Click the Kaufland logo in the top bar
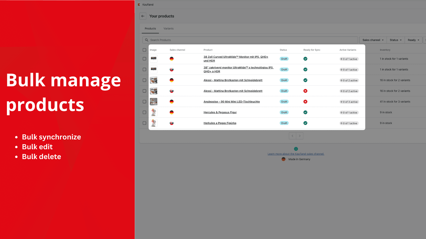The image size is (426, 239). tap(140, 5)
